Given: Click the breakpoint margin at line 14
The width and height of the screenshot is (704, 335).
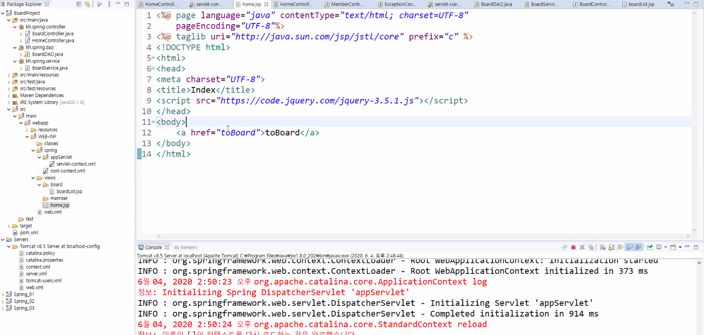Looking at the screenshot, I should point(139,154).
